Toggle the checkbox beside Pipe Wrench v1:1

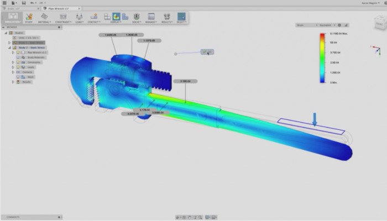23,52
